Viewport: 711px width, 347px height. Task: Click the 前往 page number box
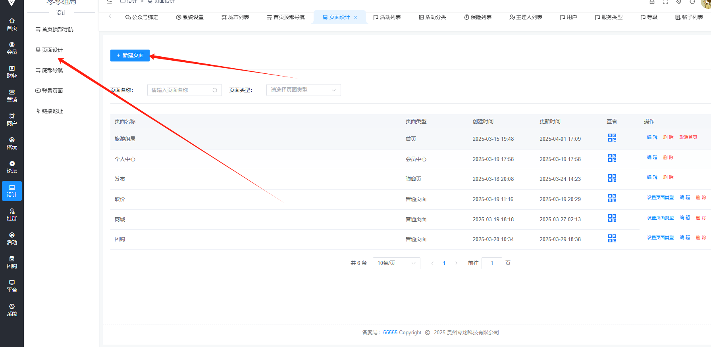[x=491, y=263]
